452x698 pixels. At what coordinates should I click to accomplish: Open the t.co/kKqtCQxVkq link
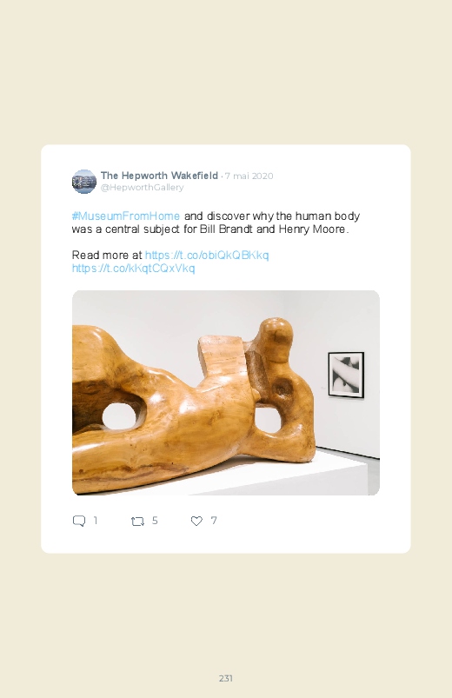134,268
